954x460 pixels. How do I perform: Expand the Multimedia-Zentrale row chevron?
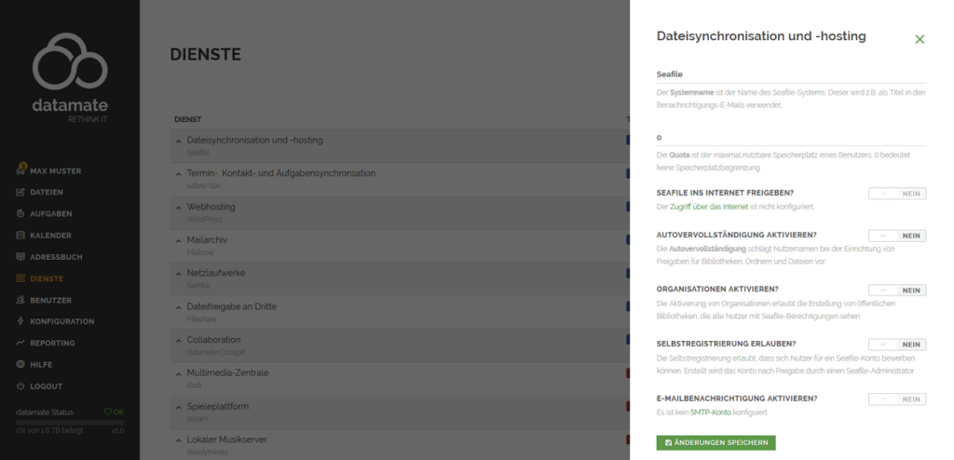pyautogui.click(x=178, y=373)
